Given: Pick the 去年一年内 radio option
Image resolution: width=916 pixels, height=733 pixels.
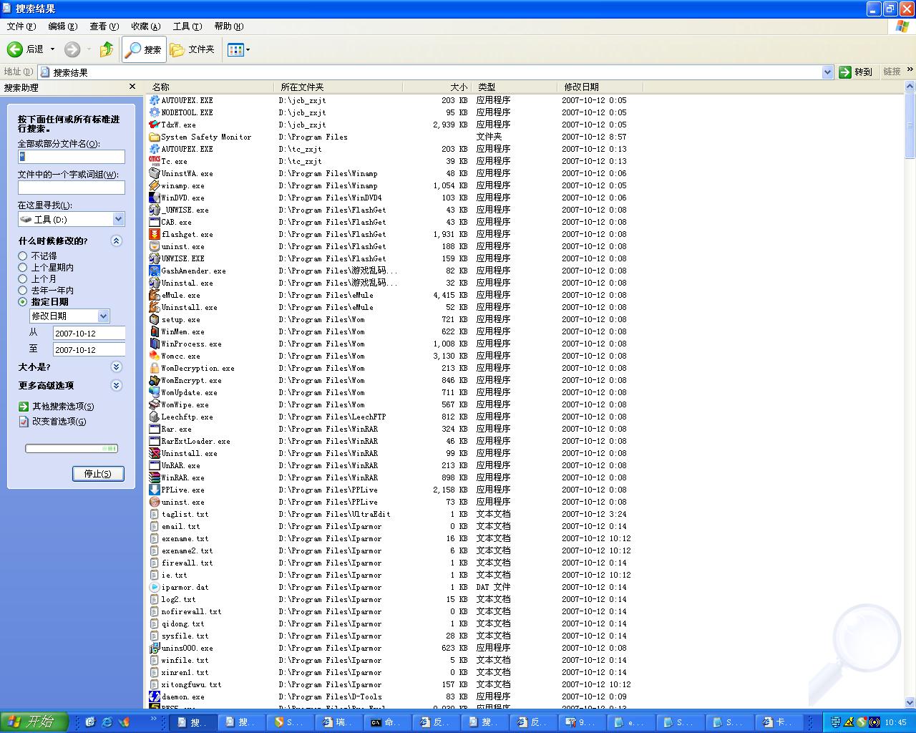Looking at the screenshot, I should 23,290.
